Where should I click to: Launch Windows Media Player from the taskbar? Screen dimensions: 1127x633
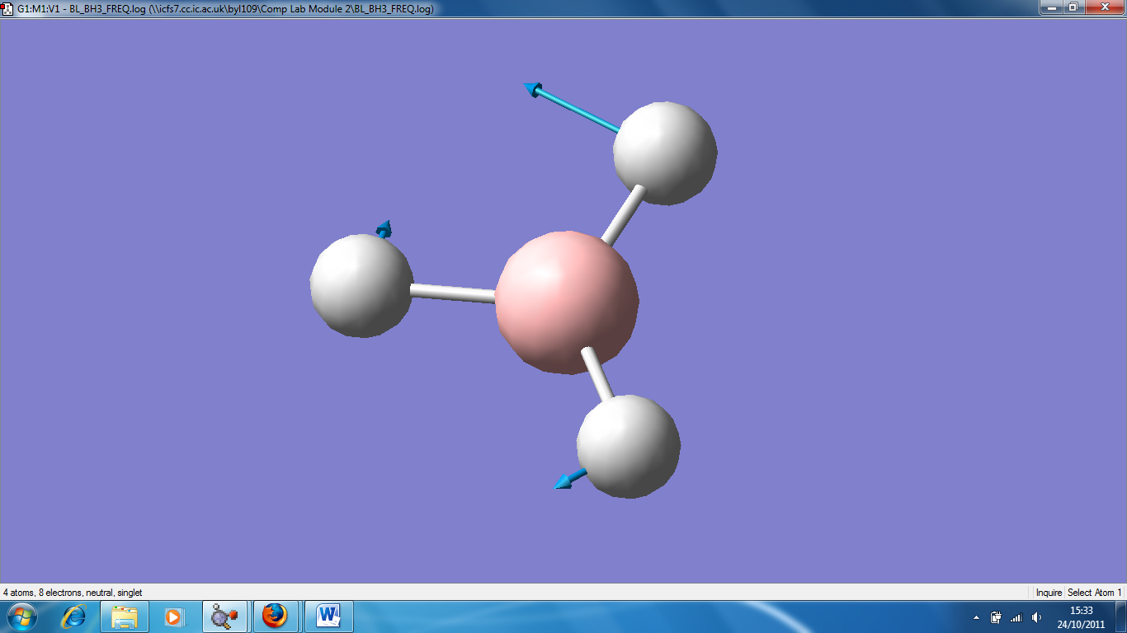(173, 617)
